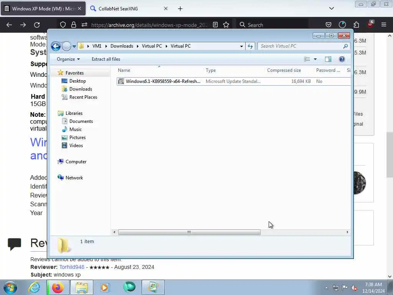The image size is (393, 295).
Task: Open Videos library
Action: [76, 146]
